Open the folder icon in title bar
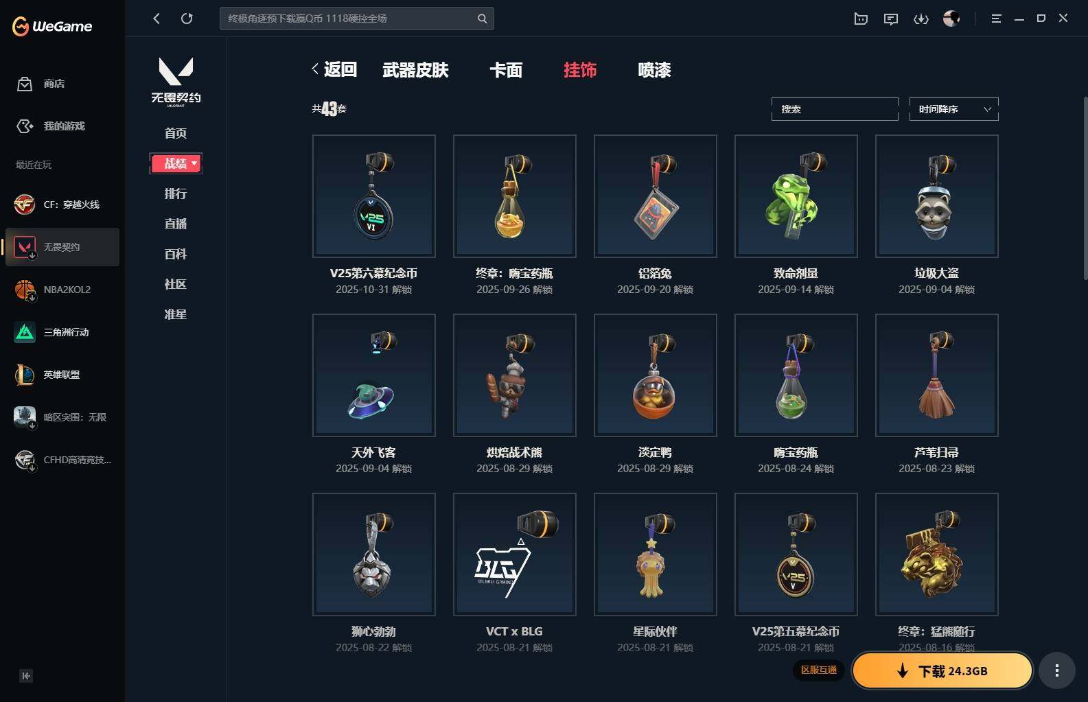Screen dimensions: 1088x702 tap(861, 19)
